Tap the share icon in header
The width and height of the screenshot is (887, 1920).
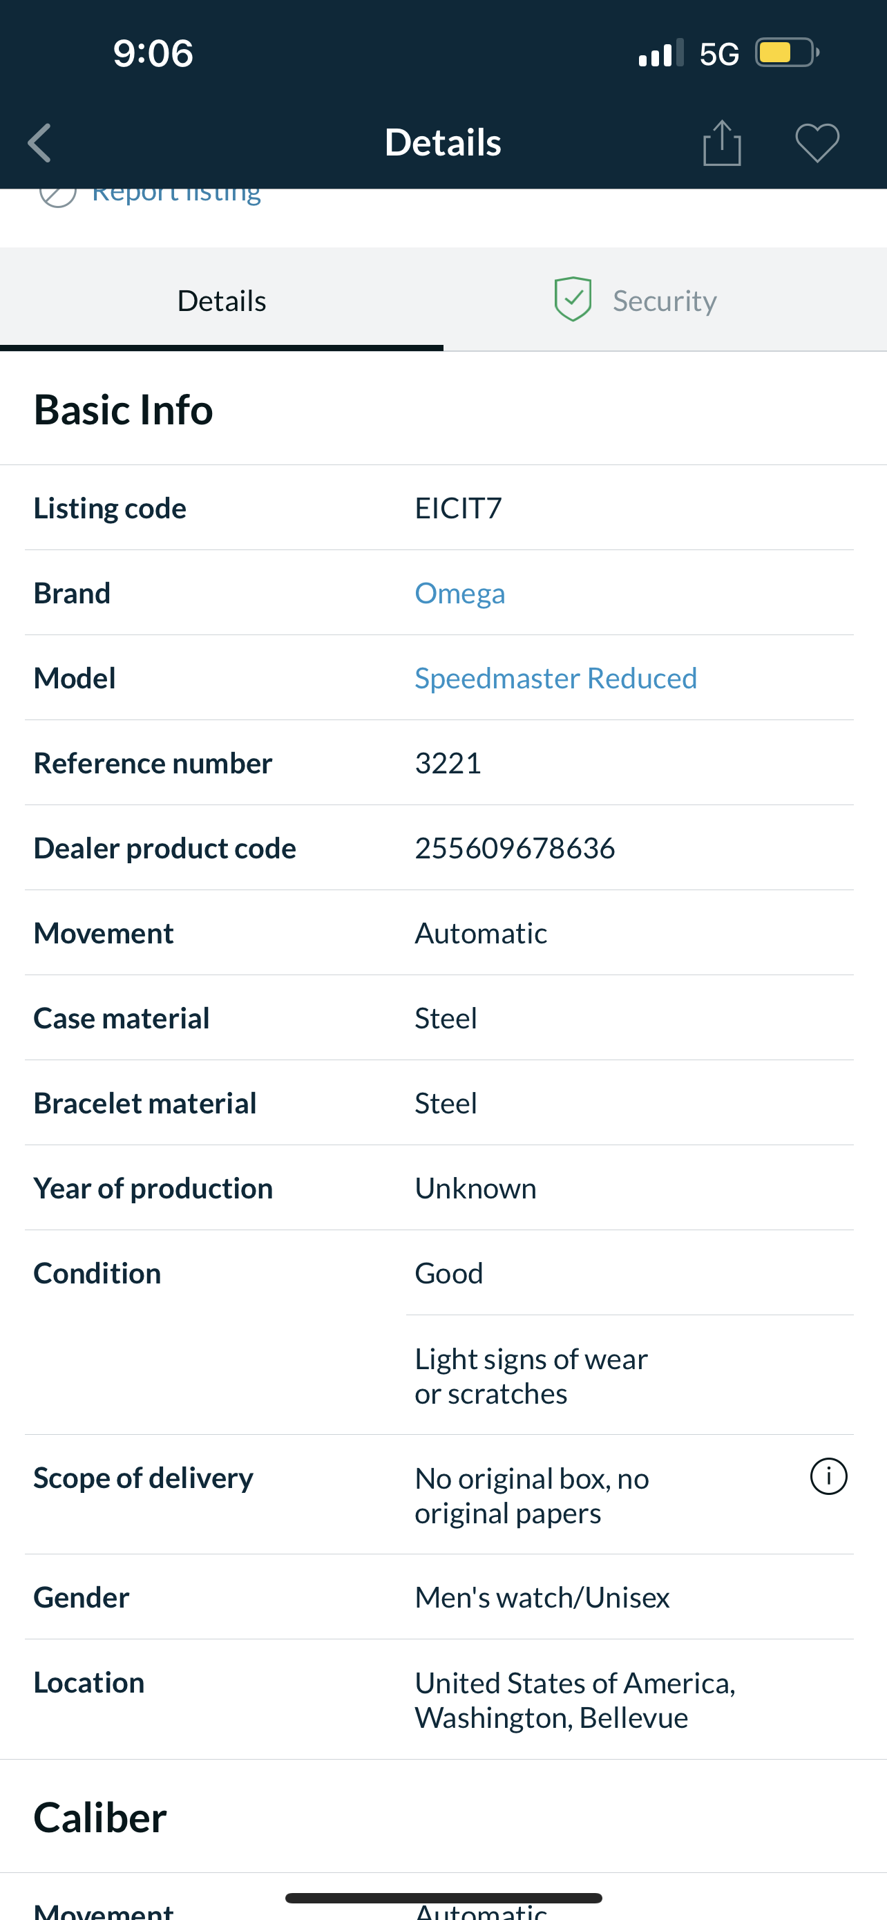[722, 142]
